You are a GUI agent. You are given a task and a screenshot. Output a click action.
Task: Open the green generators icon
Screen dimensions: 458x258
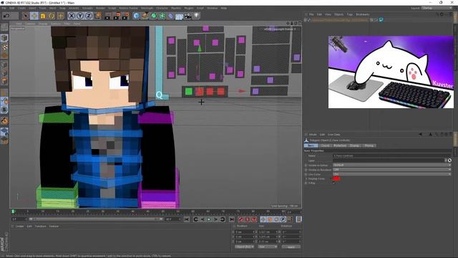[154, 16]
